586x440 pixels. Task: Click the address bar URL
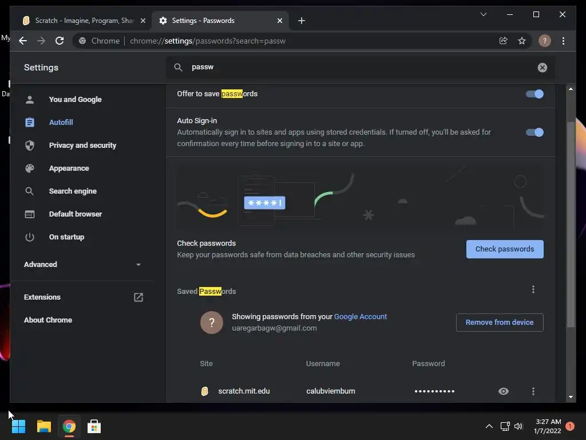pyautogui.click(x=207, y=41)
